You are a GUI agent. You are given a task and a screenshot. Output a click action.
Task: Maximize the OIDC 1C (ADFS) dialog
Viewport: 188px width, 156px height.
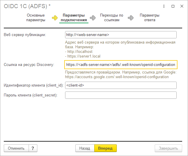(x=173, y=6)
